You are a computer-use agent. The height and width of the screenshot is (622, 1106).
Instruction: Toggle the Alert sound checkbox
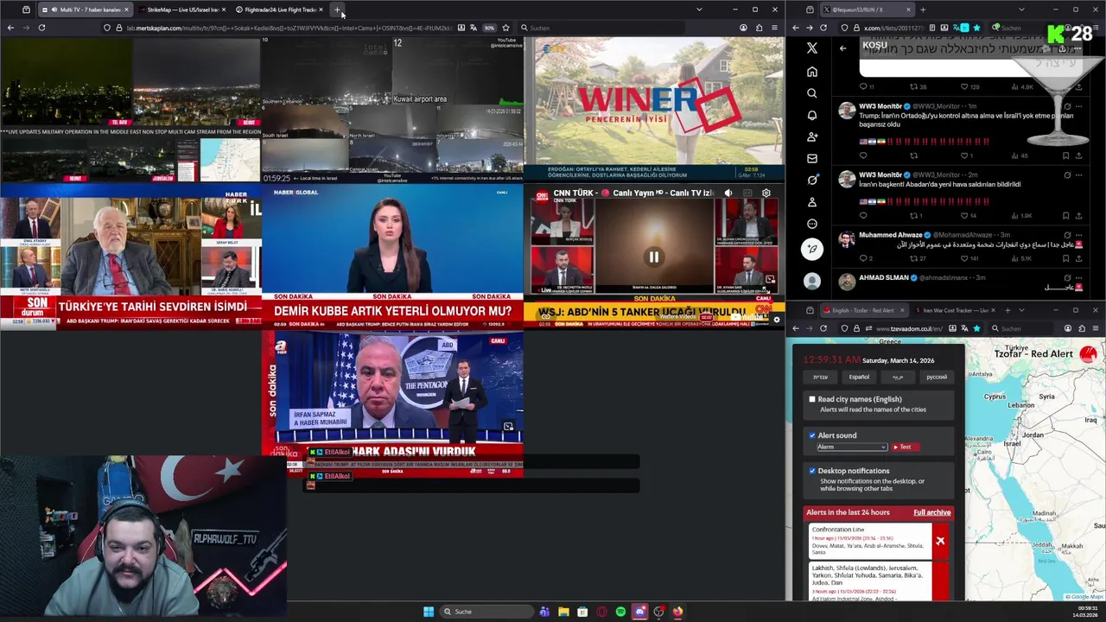pos(812,435)
